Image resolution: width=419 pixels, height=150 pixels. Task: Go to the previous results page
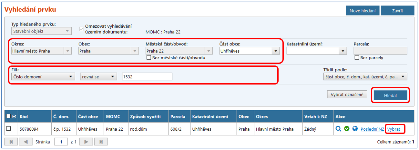point(26,142)
